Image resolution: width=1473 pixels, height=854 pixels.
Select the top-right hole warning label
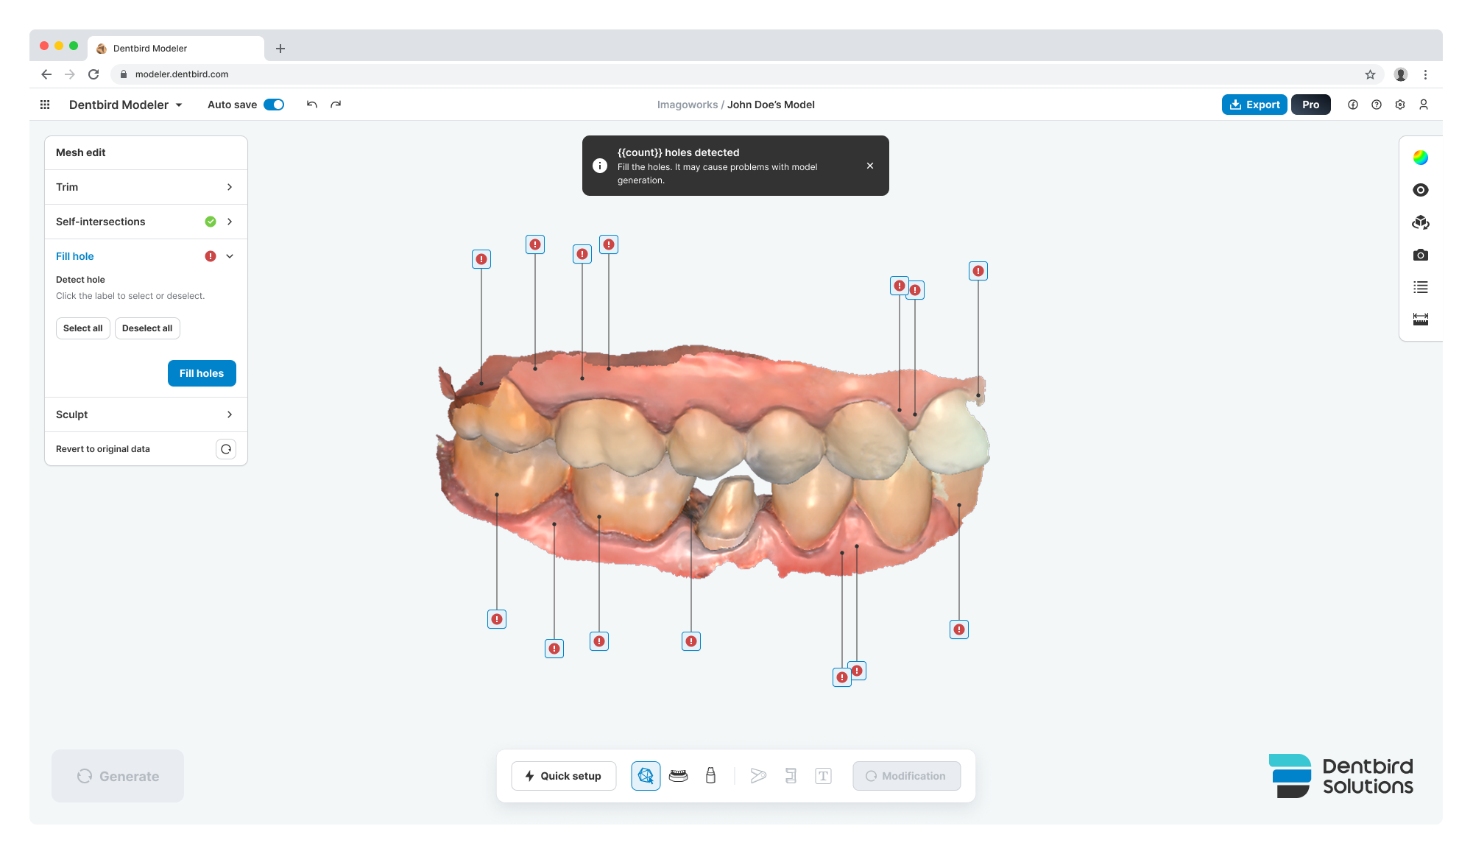(x=978, y=271)
